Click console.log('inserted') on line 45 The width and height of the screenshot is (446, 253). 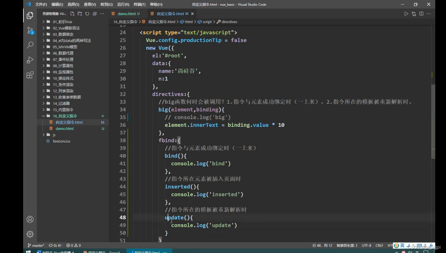(207, 194)
